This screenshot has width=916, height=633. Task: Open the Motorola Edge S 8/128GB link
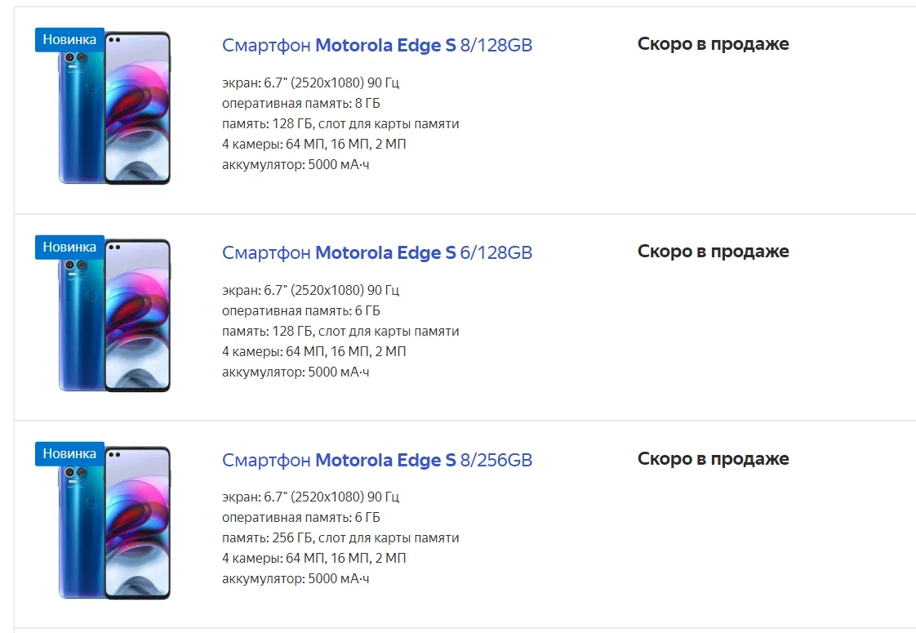376,46
